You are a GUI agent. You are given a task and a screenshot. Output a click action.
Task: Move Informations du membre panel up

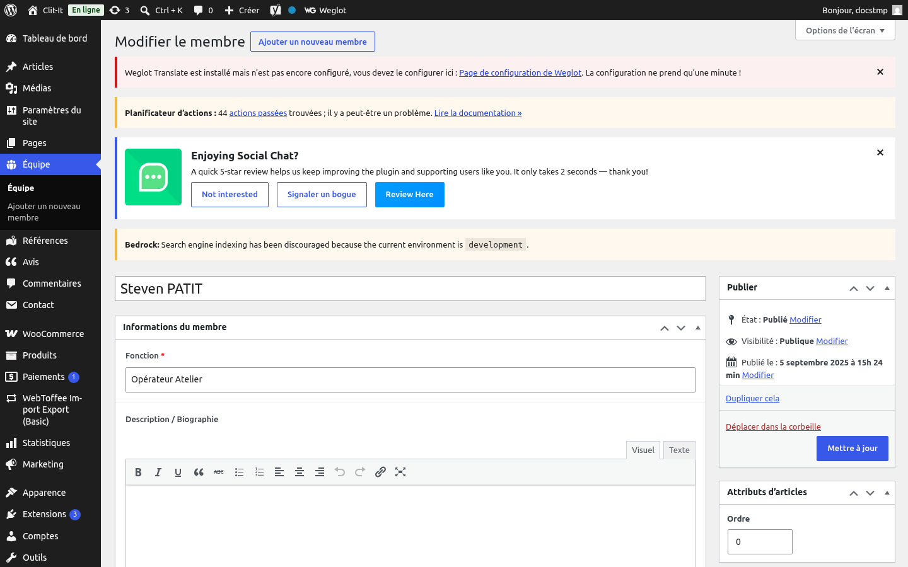[x=665, y=328]
